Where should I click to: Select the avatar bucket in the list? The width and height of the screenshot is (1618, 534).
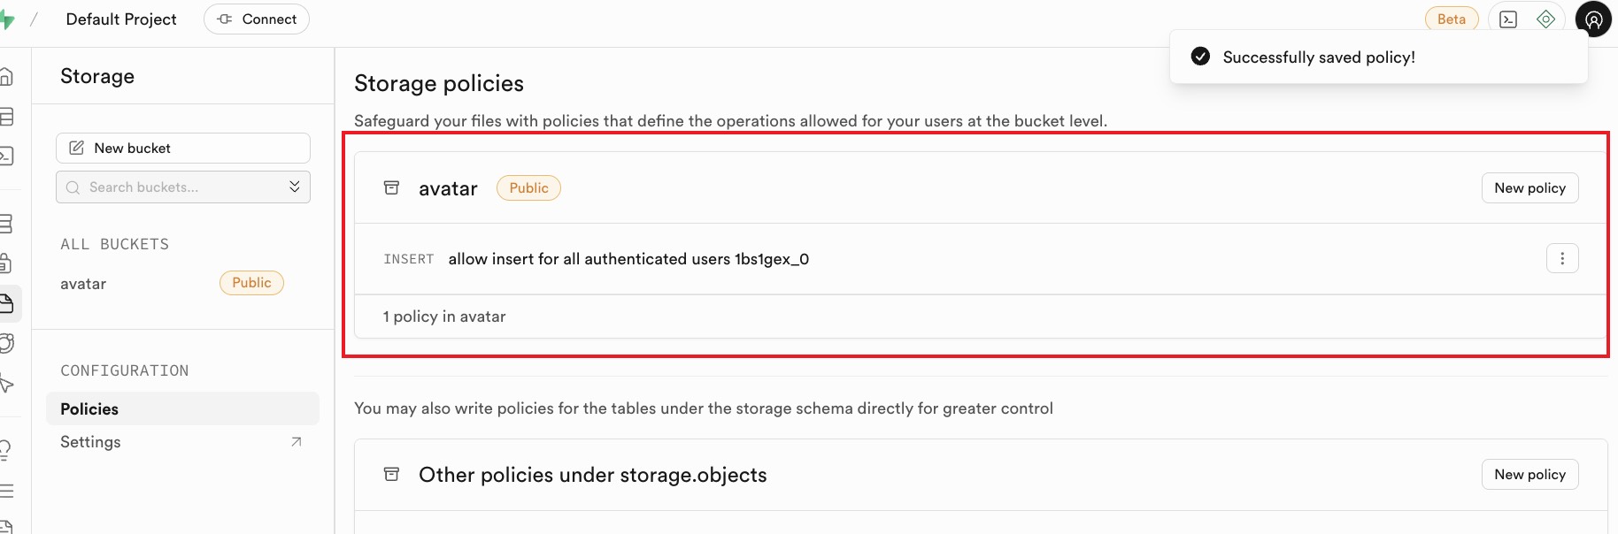84,284
